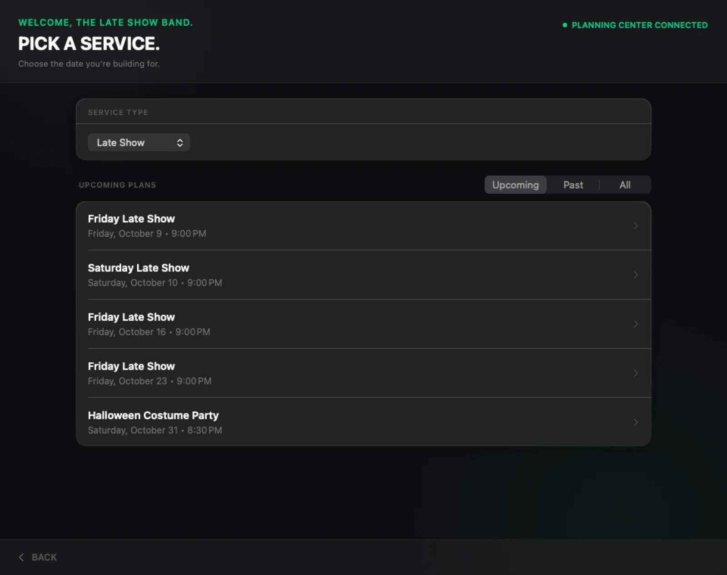Viewport: 727px width, 575px height.
Task: Show All plans tab
Action: click(x=625, y=185)
